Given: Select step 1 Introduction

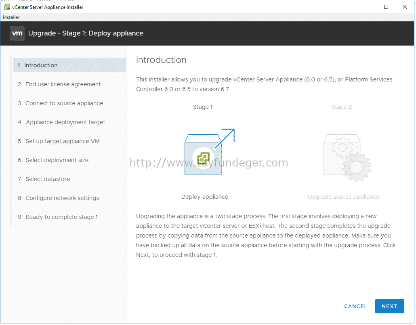Looking at the screenshot, I should (69, 65).
